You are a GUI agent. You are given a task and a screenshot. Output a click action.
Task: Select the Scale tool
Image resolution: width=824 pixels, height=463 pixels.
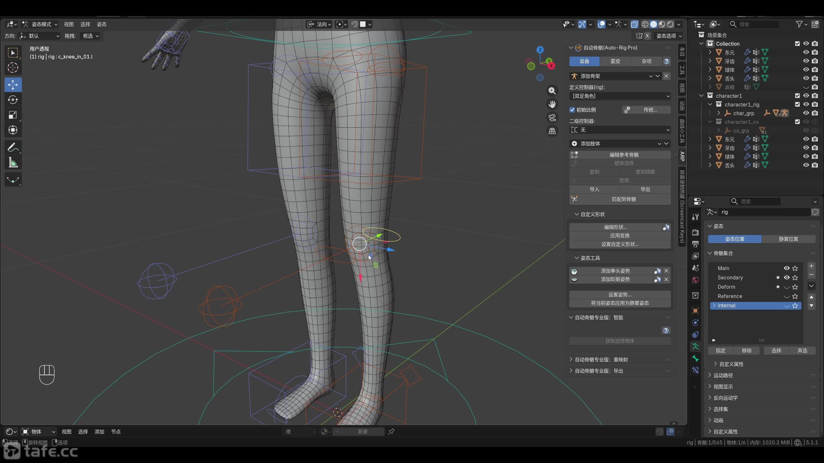(13, 115)
